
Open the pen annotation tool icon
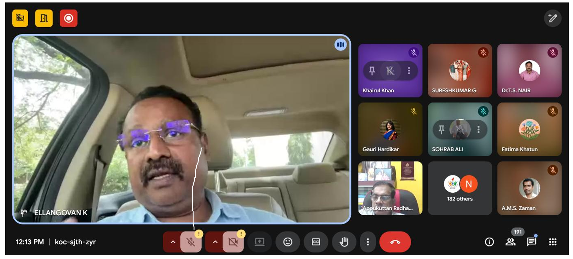(552, 18)
